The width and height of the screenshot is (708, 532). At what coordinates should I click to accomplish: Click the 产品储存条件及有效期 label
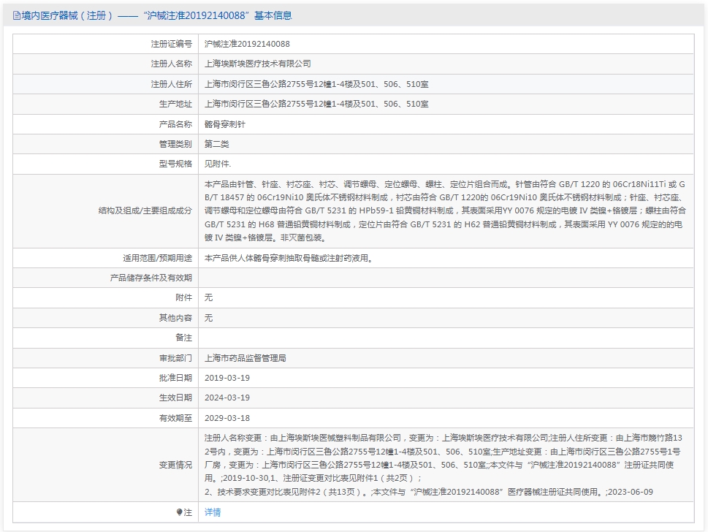151,278
